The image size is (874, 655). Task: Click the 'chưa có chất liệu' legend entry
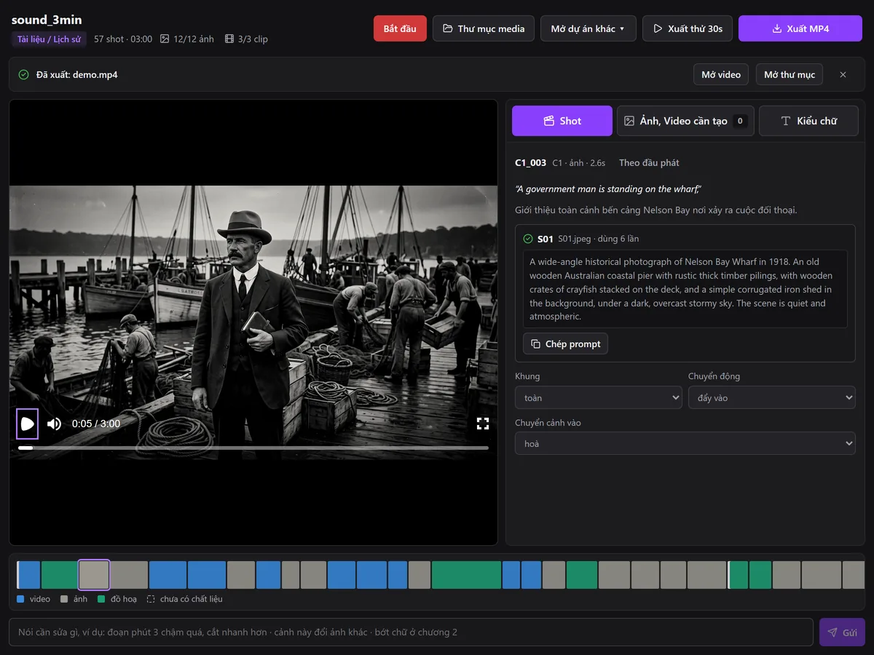coord(184,599)
